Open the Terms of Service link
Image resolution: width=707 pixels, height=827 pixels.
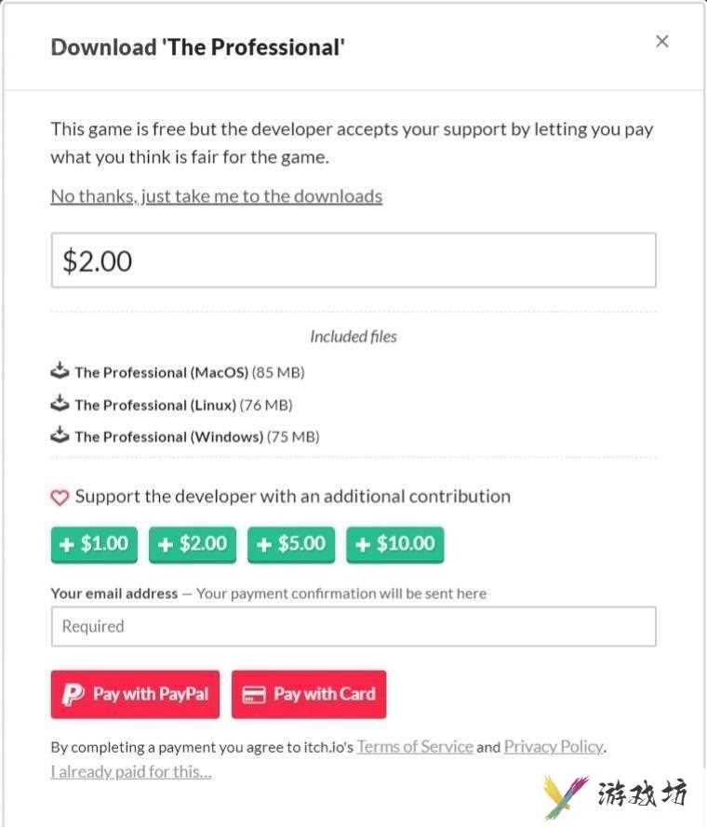[x=415, y=746]
